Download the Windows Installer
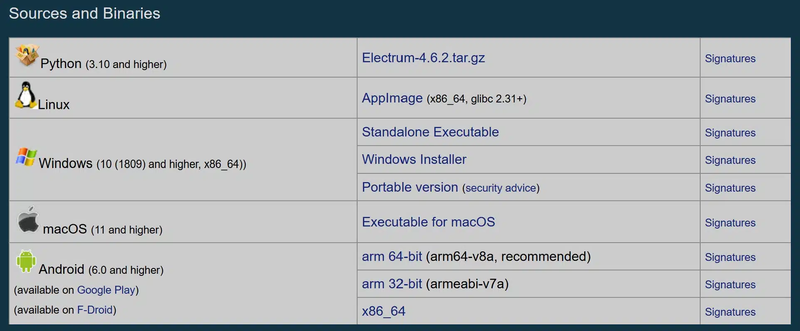 tap(414, 159)
